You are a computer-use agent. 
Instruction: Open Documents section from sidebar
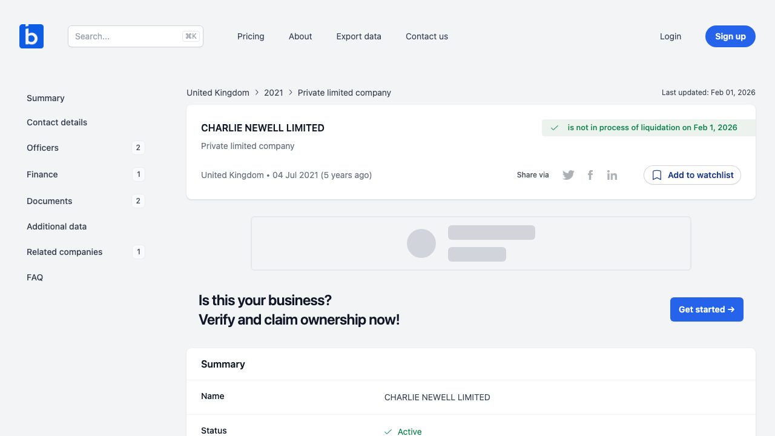(50, 201)
